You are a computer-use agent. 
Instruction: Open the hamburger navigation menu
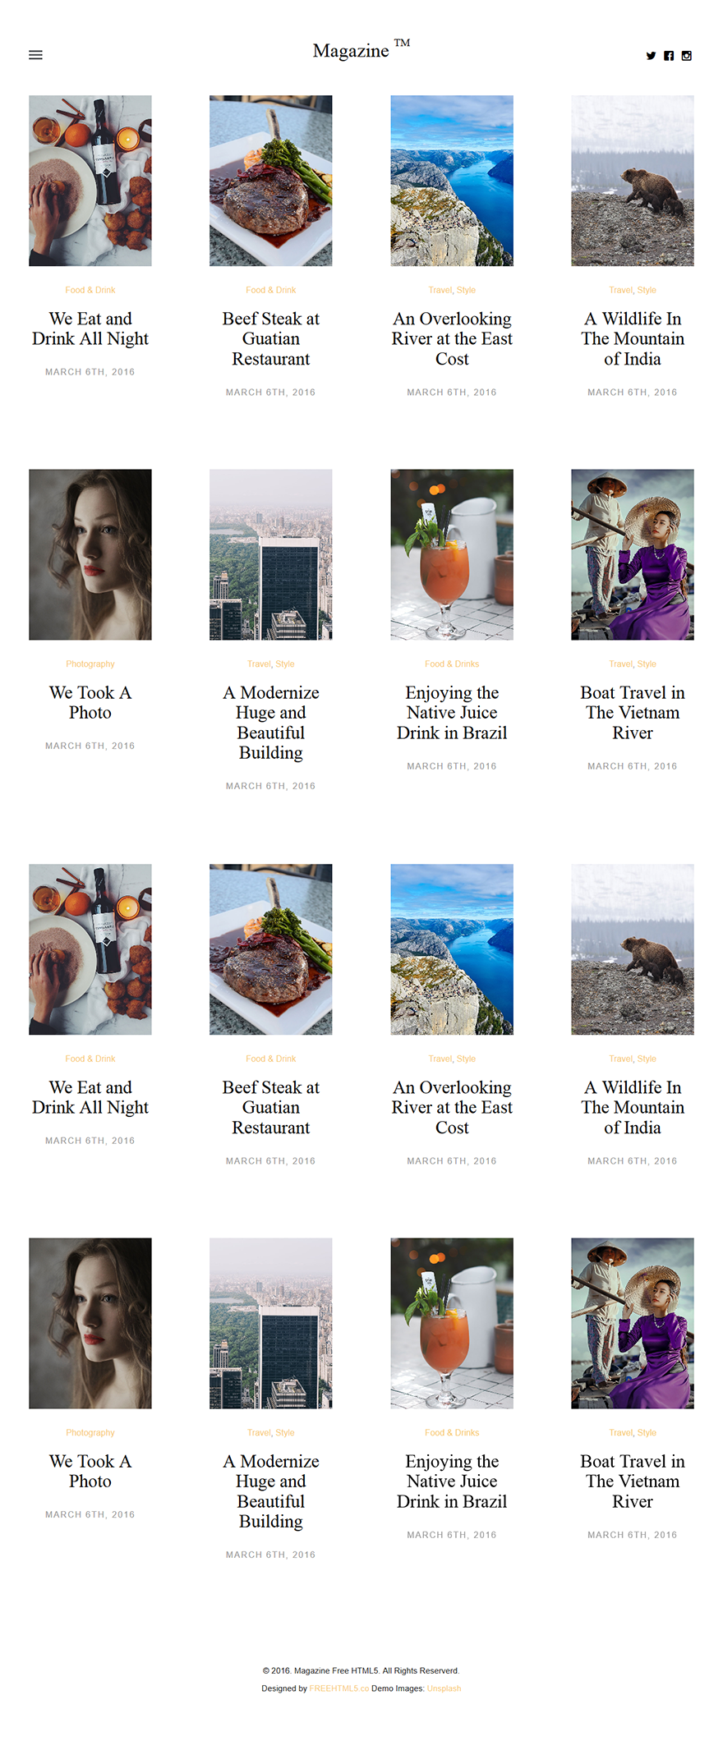(35, 55)
